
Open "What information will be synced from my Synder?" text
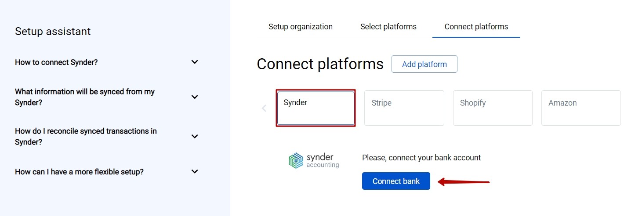click(x=85, y=97)
